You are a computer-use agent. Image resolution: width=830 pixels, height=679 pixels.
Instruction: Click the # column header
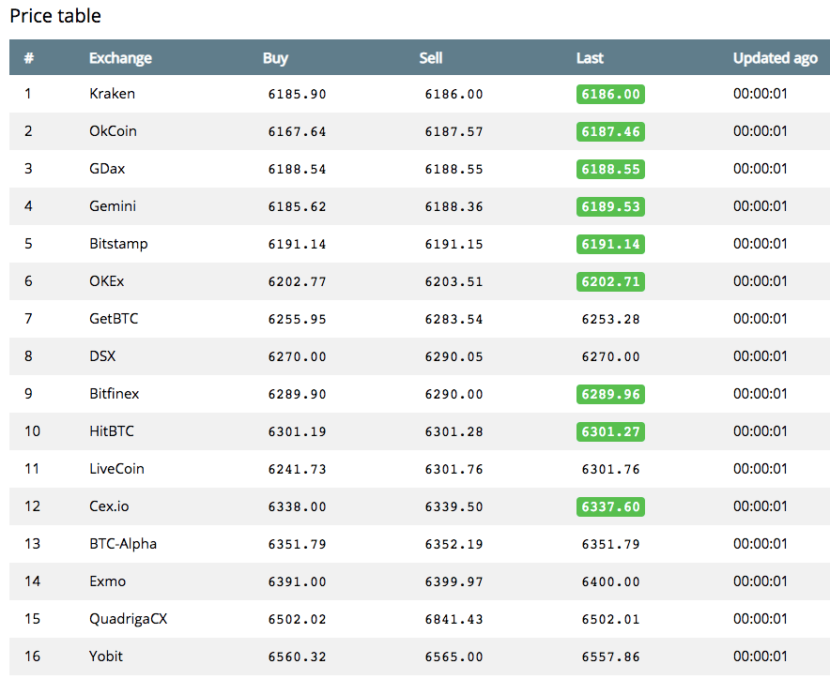click(x=29, y=57)
